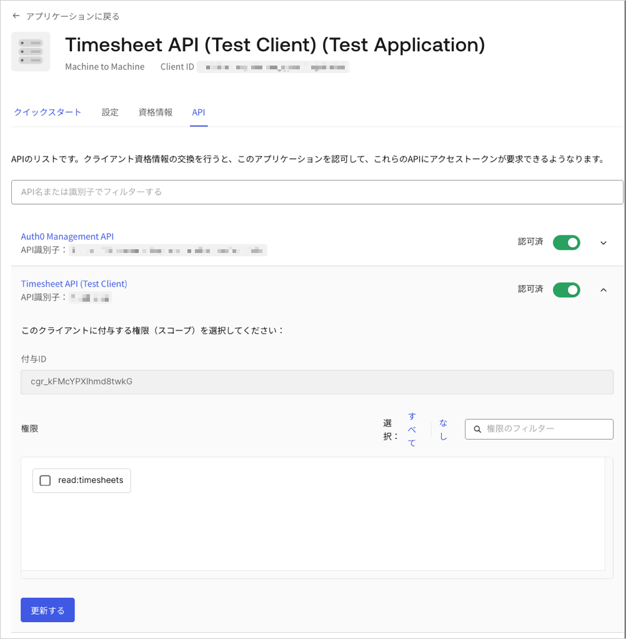
Task: Click the Machine to Machine label
Action: tap(105, 67)
